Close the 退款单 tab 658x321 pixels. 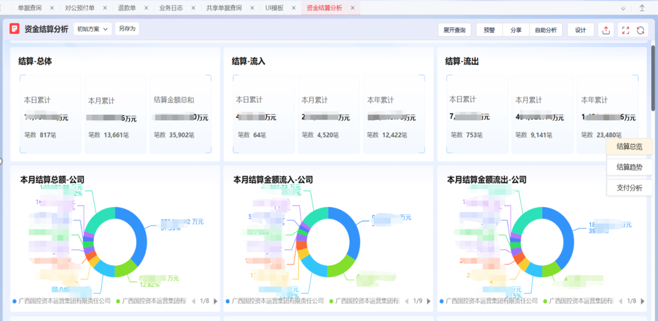[146, 8]
